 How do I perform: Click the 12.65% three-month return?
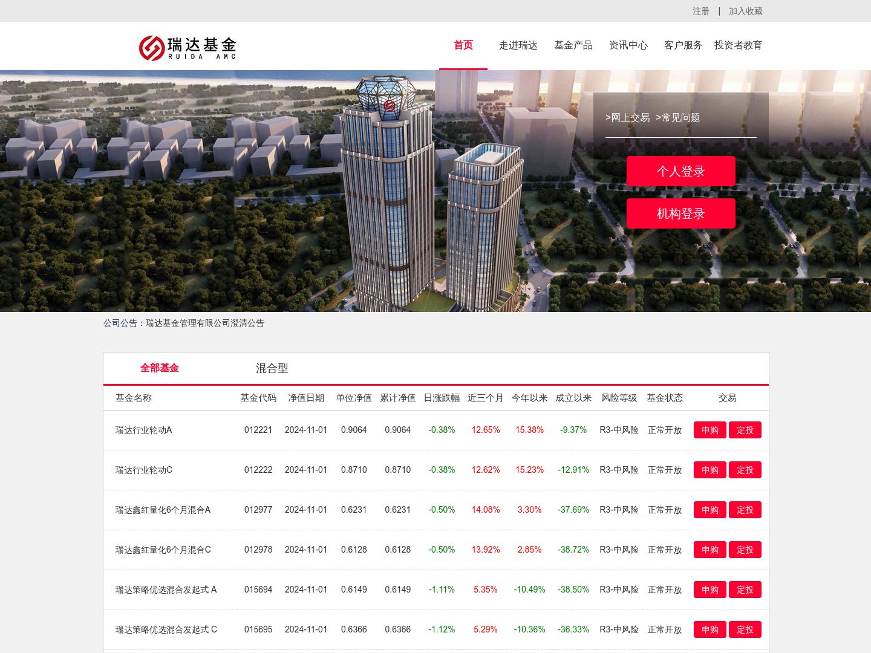coord(486,430)
